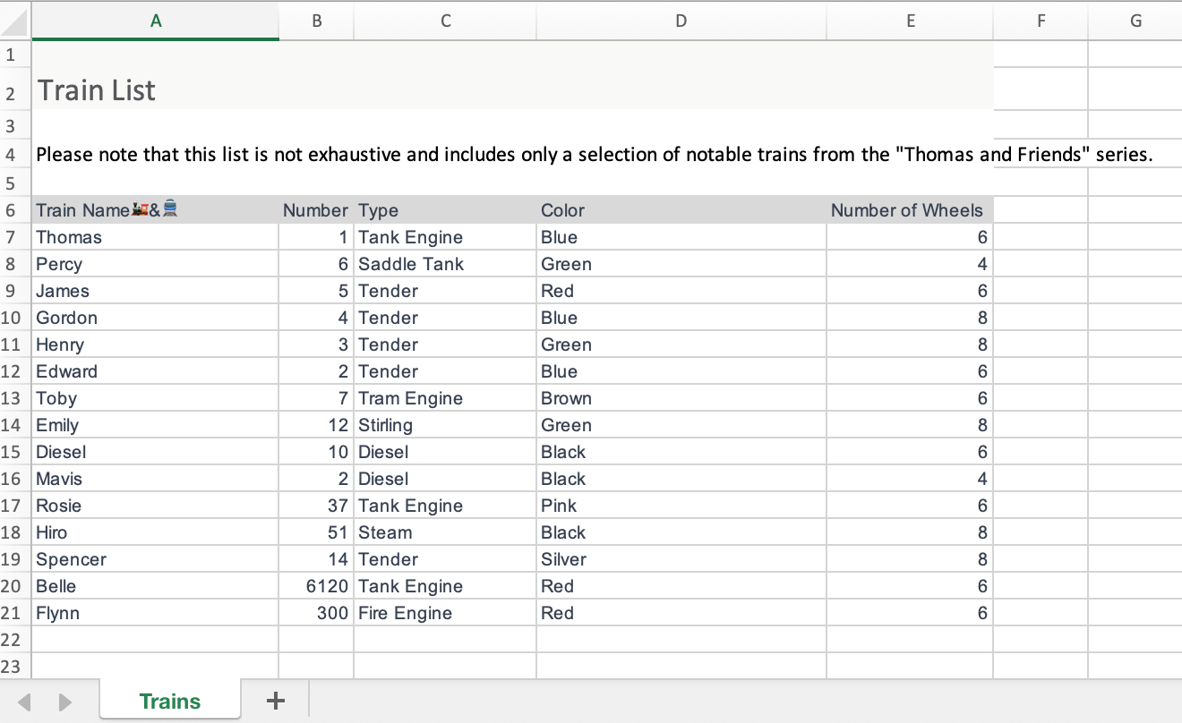The width and height of the screenshot is (1182, 723).
Task: Select column G header
Action: click(1135, 21)
